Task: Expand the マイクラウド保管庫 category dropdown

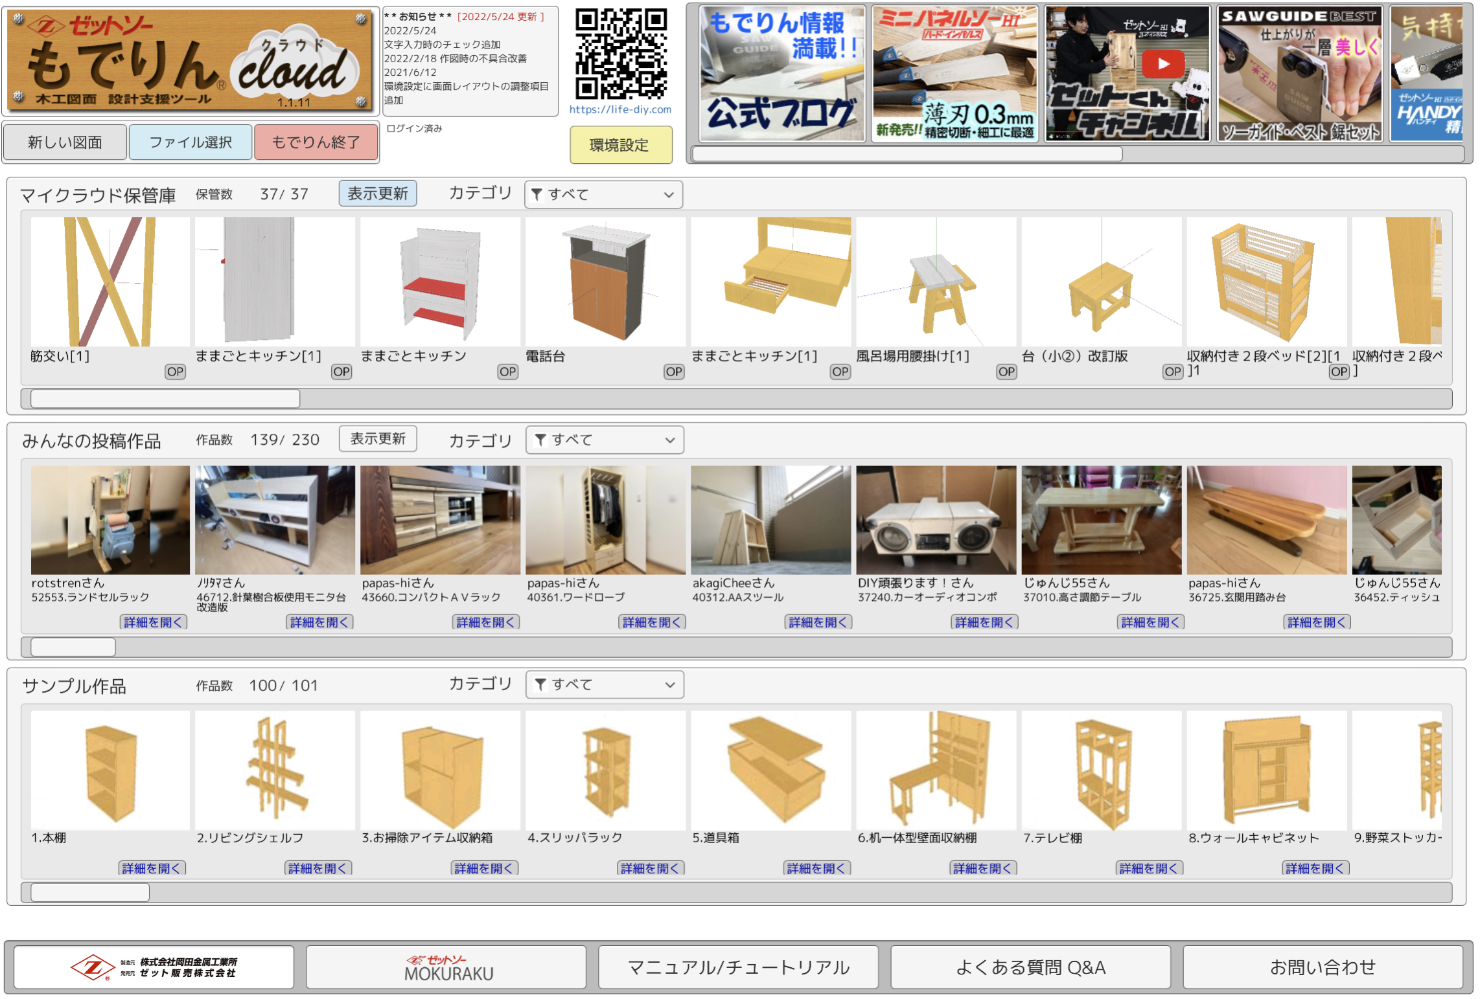Action: click(x=603, y=195)
